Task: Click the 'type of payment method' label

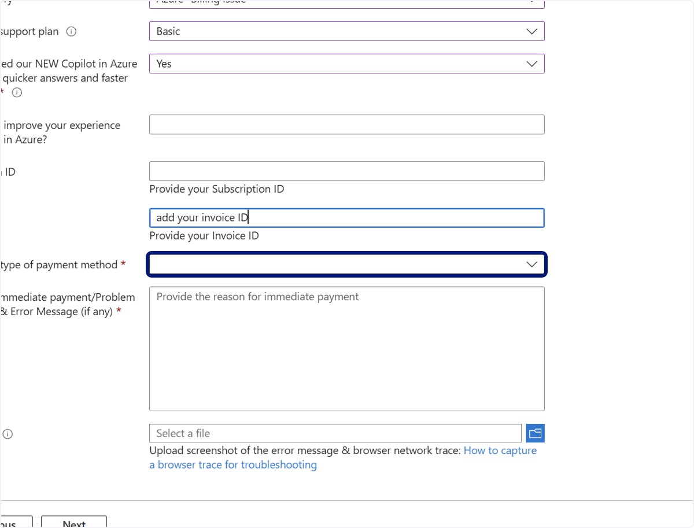Action: tap(59, 265)
